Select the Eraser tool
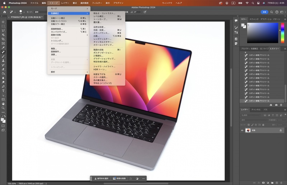The height and width of the screenshot is (185, 287). (x=3, y=69)
